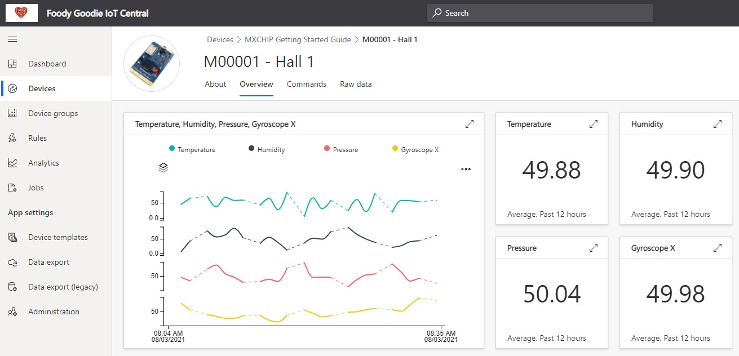
Task: Go to Device groups in the sidebar
Action: (56, 113)
